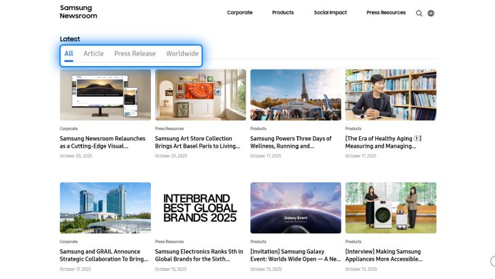Open the Galaxy Event thumbnail
Image resolution: width=495 pixels, height=279 pixels.
pos(296,208)
